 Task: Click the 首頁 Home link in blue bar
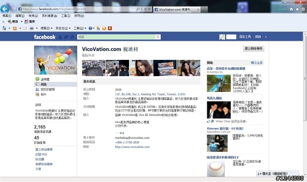(x=258, y=37)
